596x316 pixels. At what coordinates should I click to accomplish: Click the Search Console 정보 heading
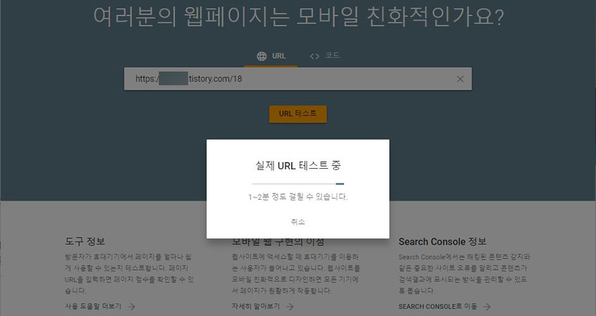coord(442,241)
